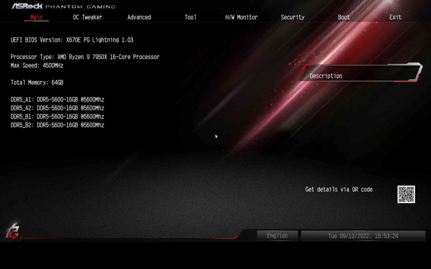Switch to the OC Tweaker tab
Viewport: 431px width, 269px height.
pos(88,17)
